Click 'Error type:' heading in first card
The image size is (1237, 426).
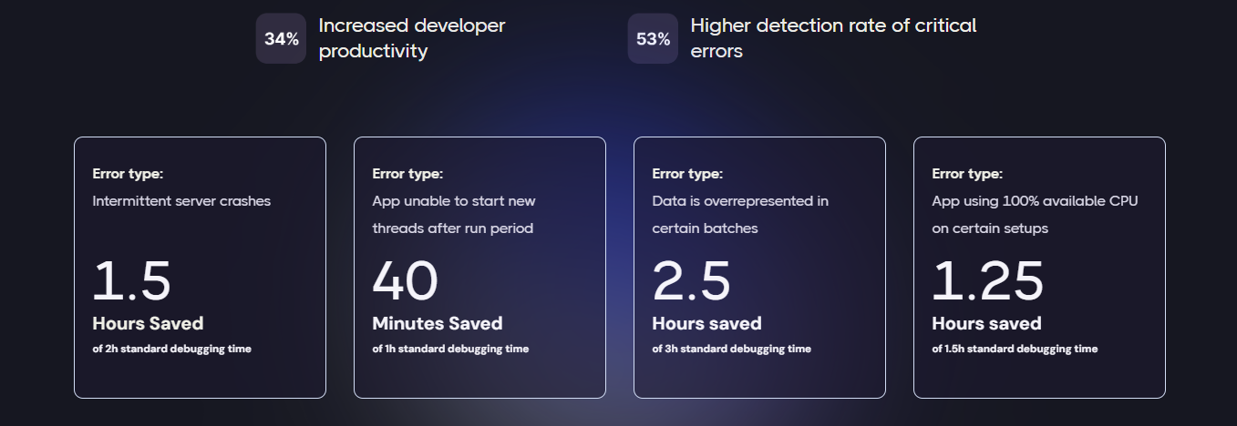tap(128, 174)
